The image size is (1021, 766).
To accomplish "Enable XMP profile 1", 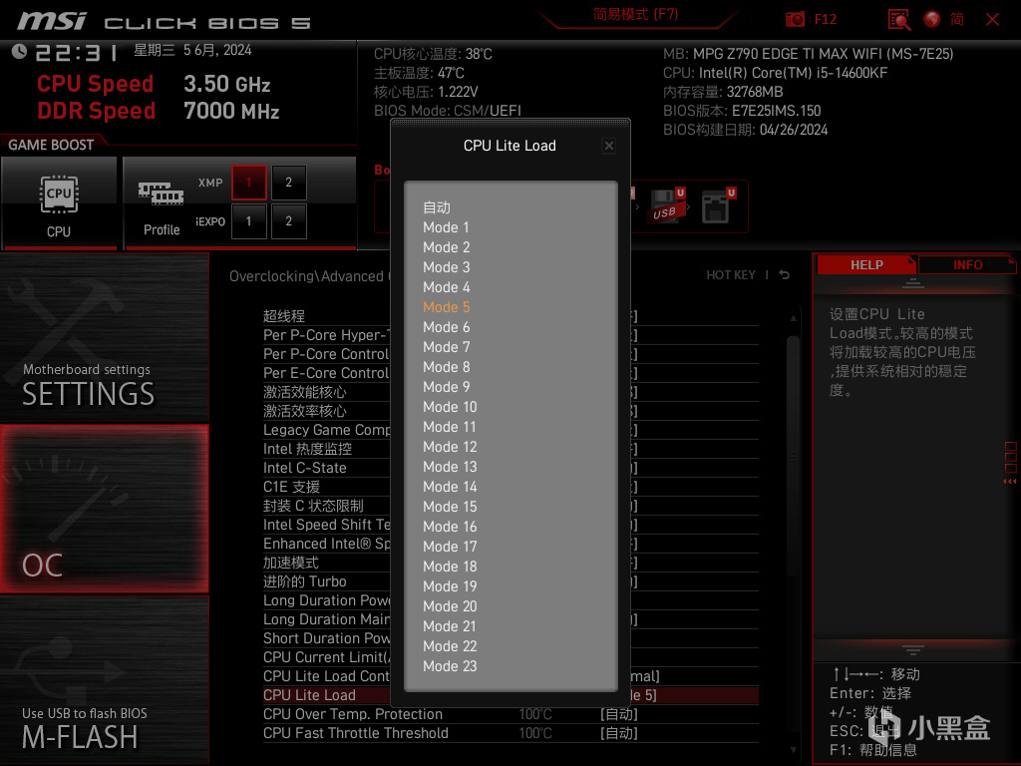I will click(x=248, y=183).
